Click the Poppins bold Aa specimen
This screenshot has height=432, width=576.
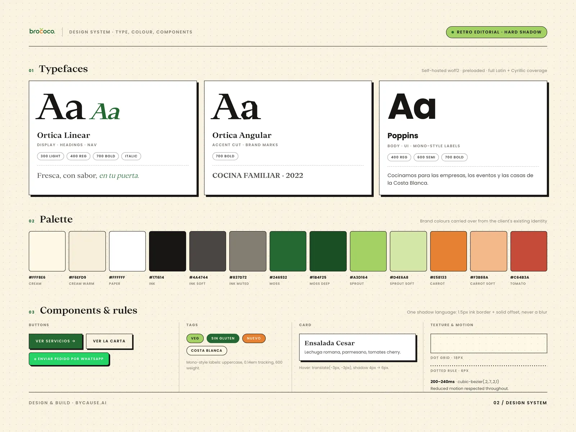point(412,107)
